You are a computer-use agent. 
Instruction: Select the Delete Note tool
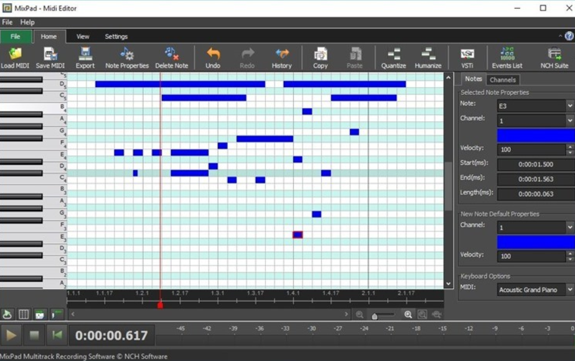[172, 57]
